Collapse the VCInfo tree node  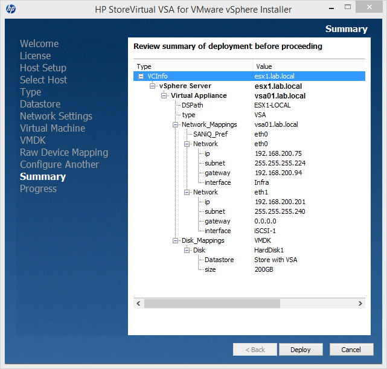pyautogui.click(x=141, y=76)
